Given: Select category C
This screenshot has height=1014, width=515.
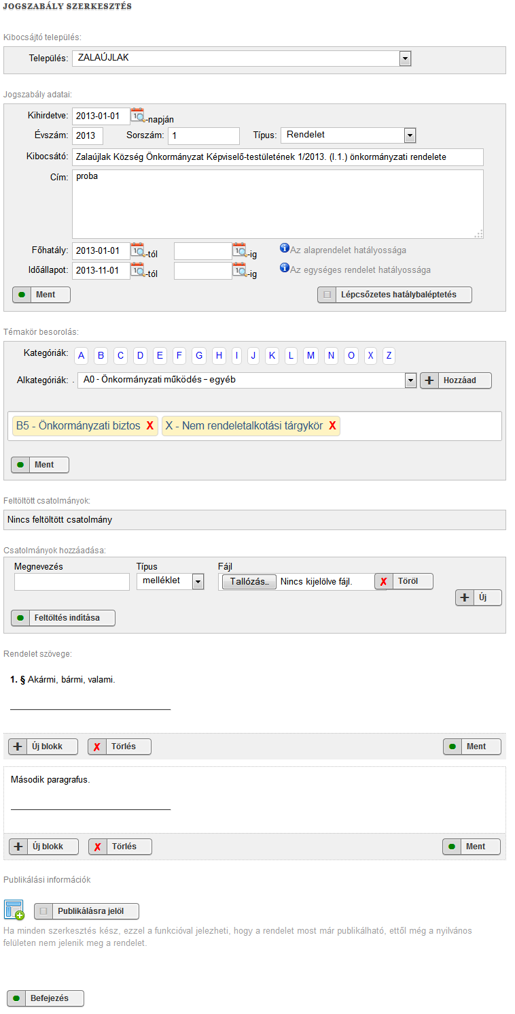Looking at the screenshot, I should pyautogui.click(x=120, y=355).
